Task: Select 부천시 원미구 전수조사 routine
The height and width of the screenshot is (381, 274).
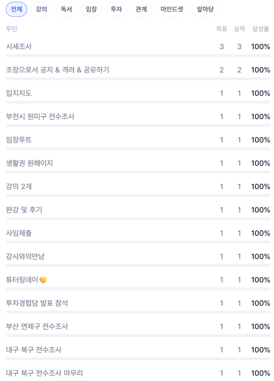Action: coord(40,117)
